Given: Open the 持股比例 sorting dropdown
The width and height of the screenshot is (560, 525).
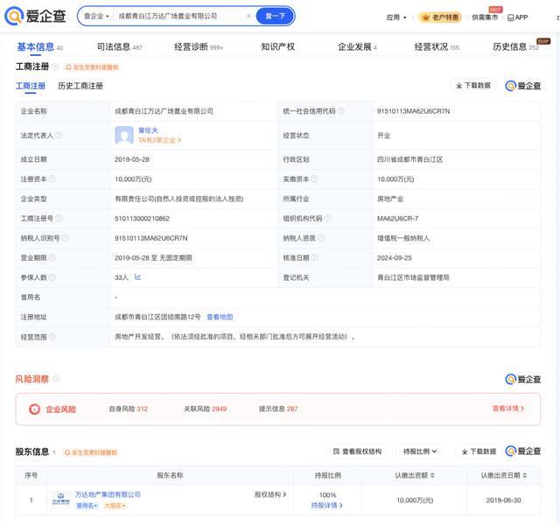Looking at the screenshot, I should pyautogui.click(x=419, y=451).
